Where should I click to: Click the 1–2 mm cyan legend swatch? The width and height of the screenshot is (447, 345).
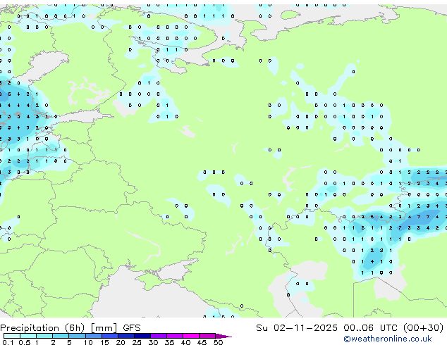pos(44,336)
